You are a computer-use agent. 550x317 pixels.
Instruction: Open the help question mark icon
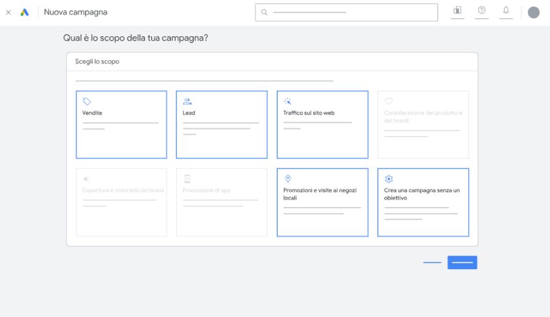click(481, 10)
